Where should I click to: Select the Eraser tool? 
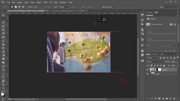3,52
